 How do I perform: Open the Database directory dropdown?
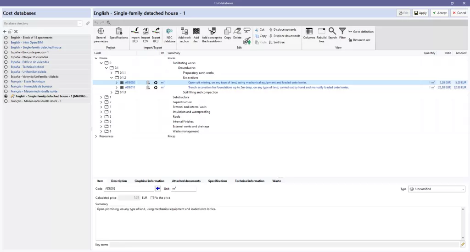[79, 23]
